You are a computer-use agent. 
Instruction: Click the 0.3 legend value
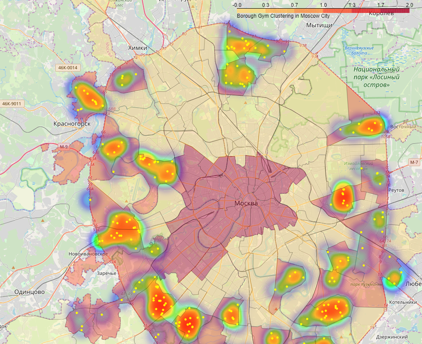click(266, 5)
